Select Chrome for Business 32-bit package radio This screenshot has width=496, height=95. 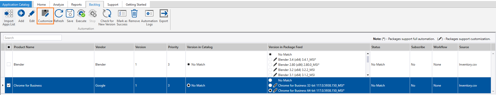[x=270, y=85]
